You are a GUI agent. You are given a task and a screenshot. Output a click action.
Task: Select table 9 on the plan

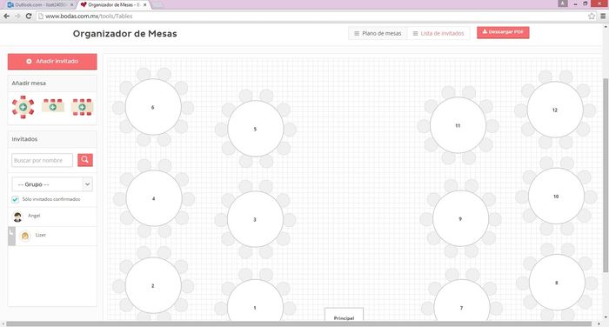[460, 218]
